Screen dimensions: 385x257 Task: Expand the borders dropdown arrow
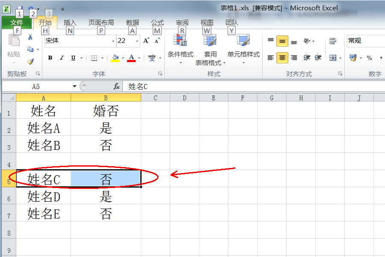(x=102, y=58)
